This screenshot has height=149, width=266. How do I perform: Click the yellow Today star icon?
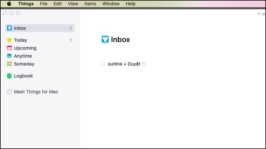(x=9, y=40)
